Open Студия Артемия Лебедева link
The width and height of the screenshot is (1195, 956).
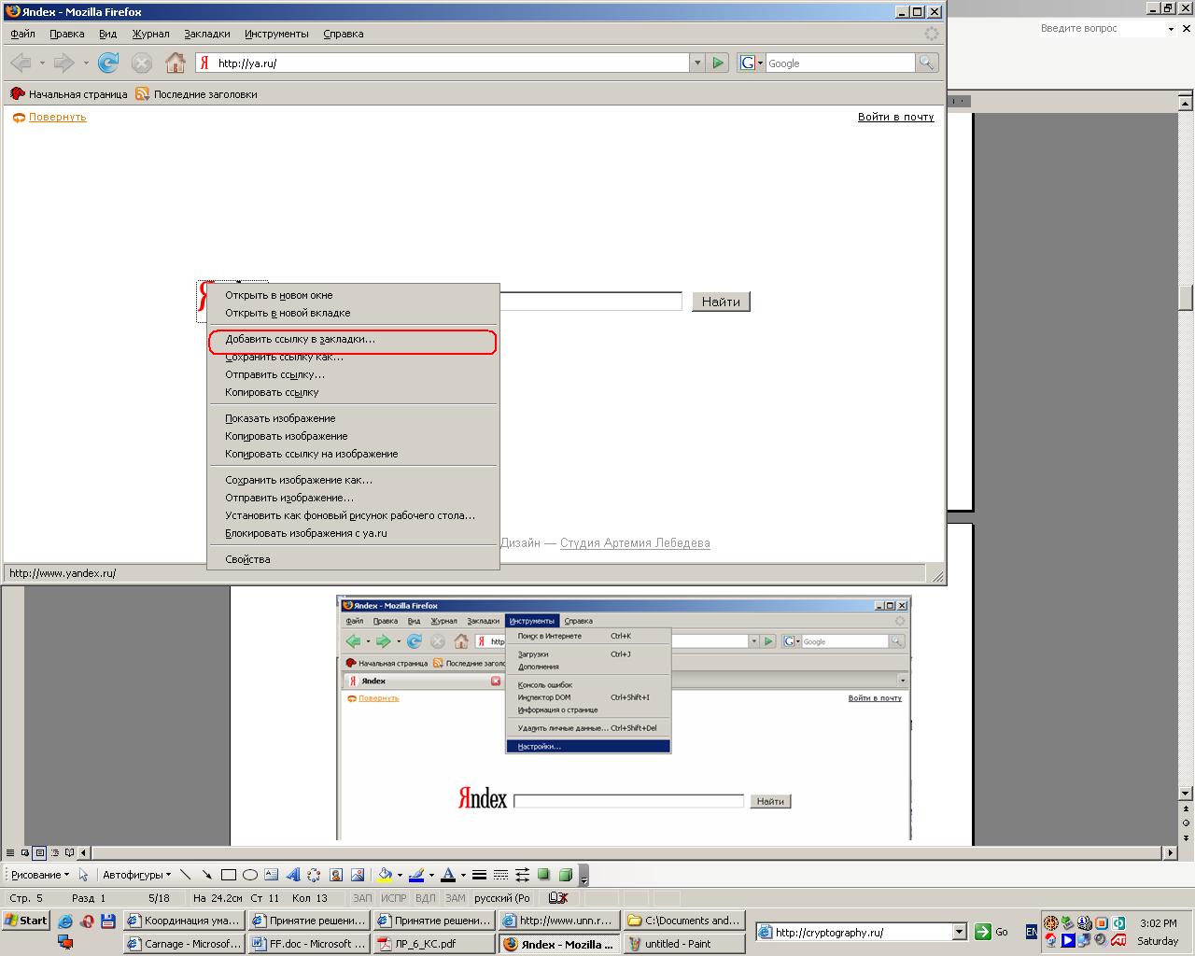[635, 543]
